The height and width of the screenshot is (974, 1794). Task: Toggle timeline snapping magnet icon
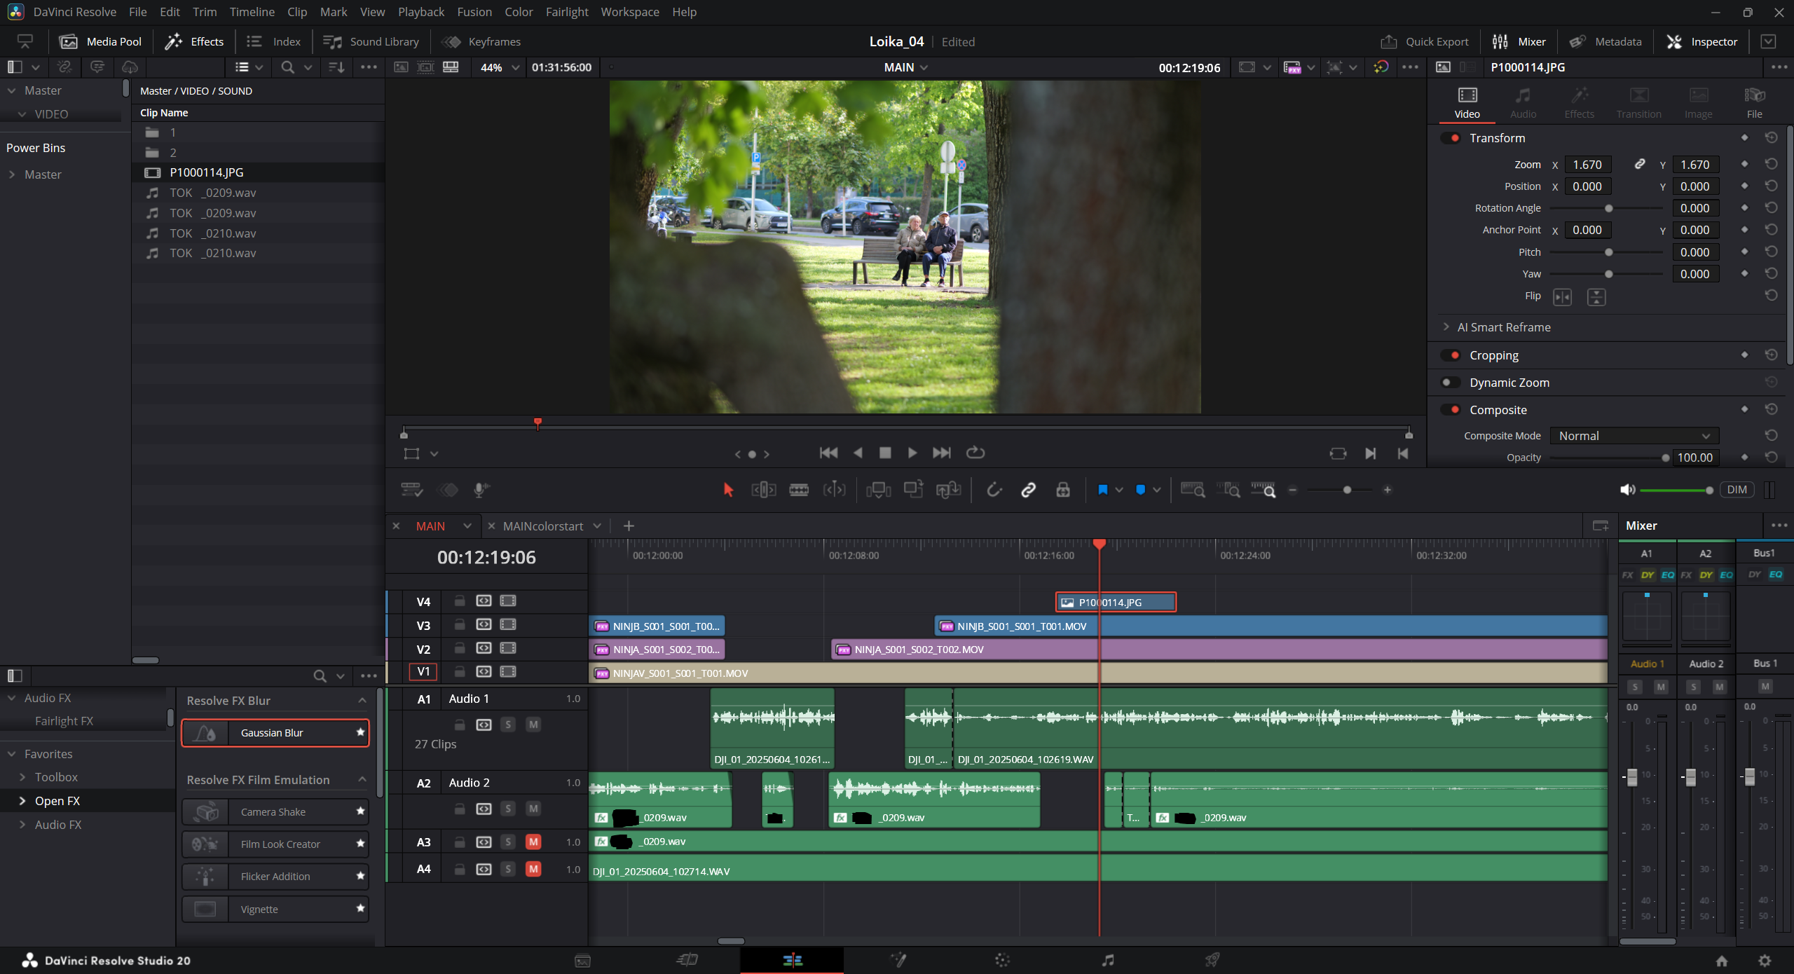click(x=994, y=490)
